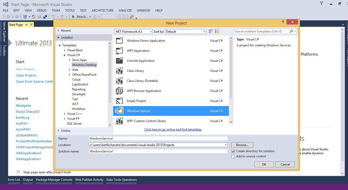This screenshot has height=190, width=348.
Task: Click the Browse... button
Action: tap(242, 145)
